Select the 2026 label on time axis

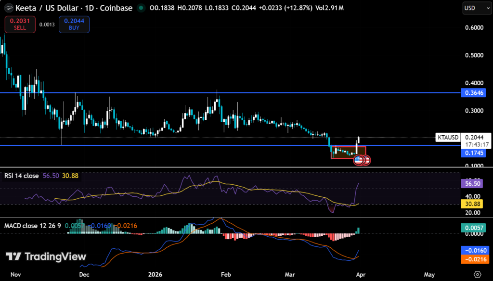155,274
